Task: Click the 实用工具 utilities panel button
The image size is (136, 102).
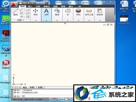Action: tap(89, 12)
